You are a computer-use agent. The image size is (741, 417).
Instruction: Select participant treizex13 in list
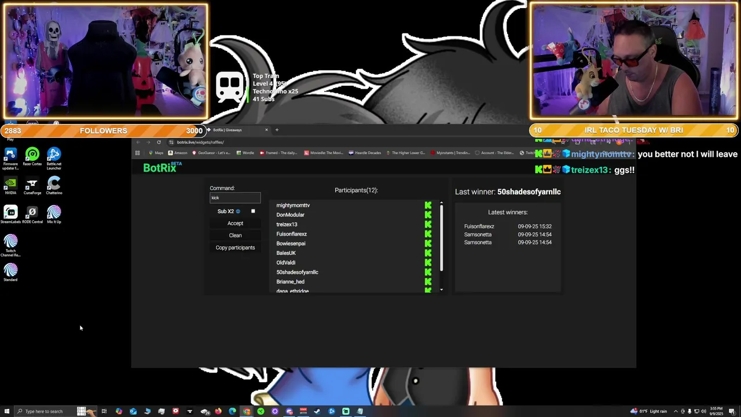[287, 224]
